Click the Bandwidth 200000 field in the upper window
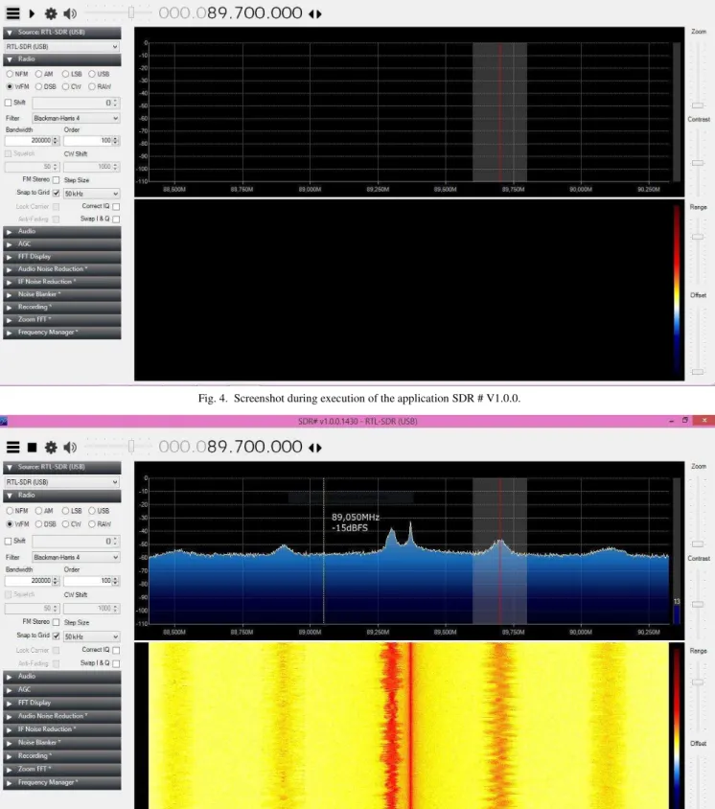The image size is (715, 809). (x=32, y=140)
